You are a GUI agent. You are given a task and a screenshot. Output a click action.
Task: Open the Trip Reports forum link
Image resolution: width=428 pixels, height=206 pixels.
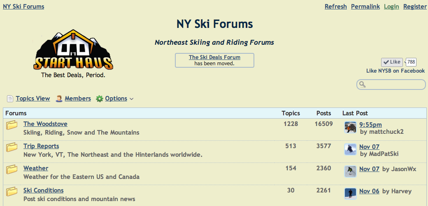41,146
